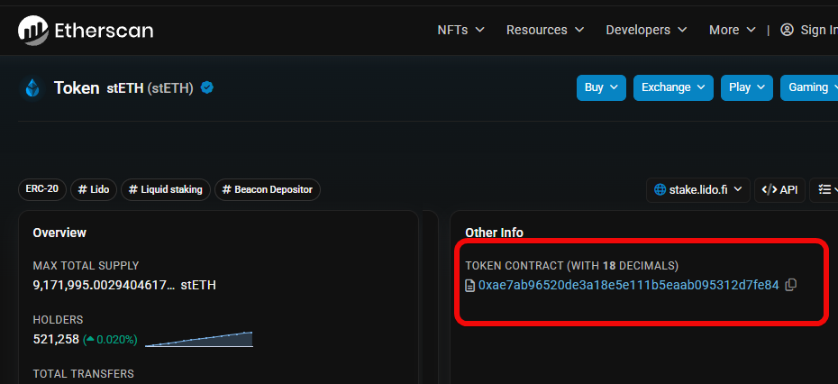Open contract address 0xae7ab96520de3a18e5e111b5eaab095312d7fe84

pyautogui.click(x=629, y=286)
